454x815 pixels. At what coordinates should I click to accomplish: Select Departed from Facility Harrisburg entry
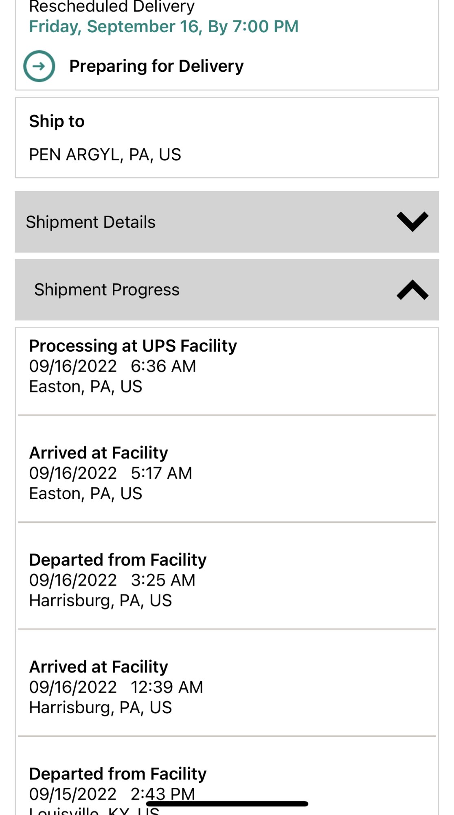(118, 560)
